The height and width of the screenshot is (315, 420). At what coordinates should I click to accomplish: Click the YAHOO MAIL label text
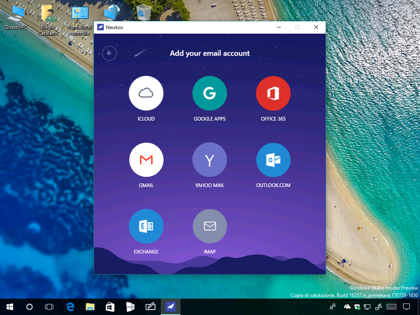tap(210, 185)
